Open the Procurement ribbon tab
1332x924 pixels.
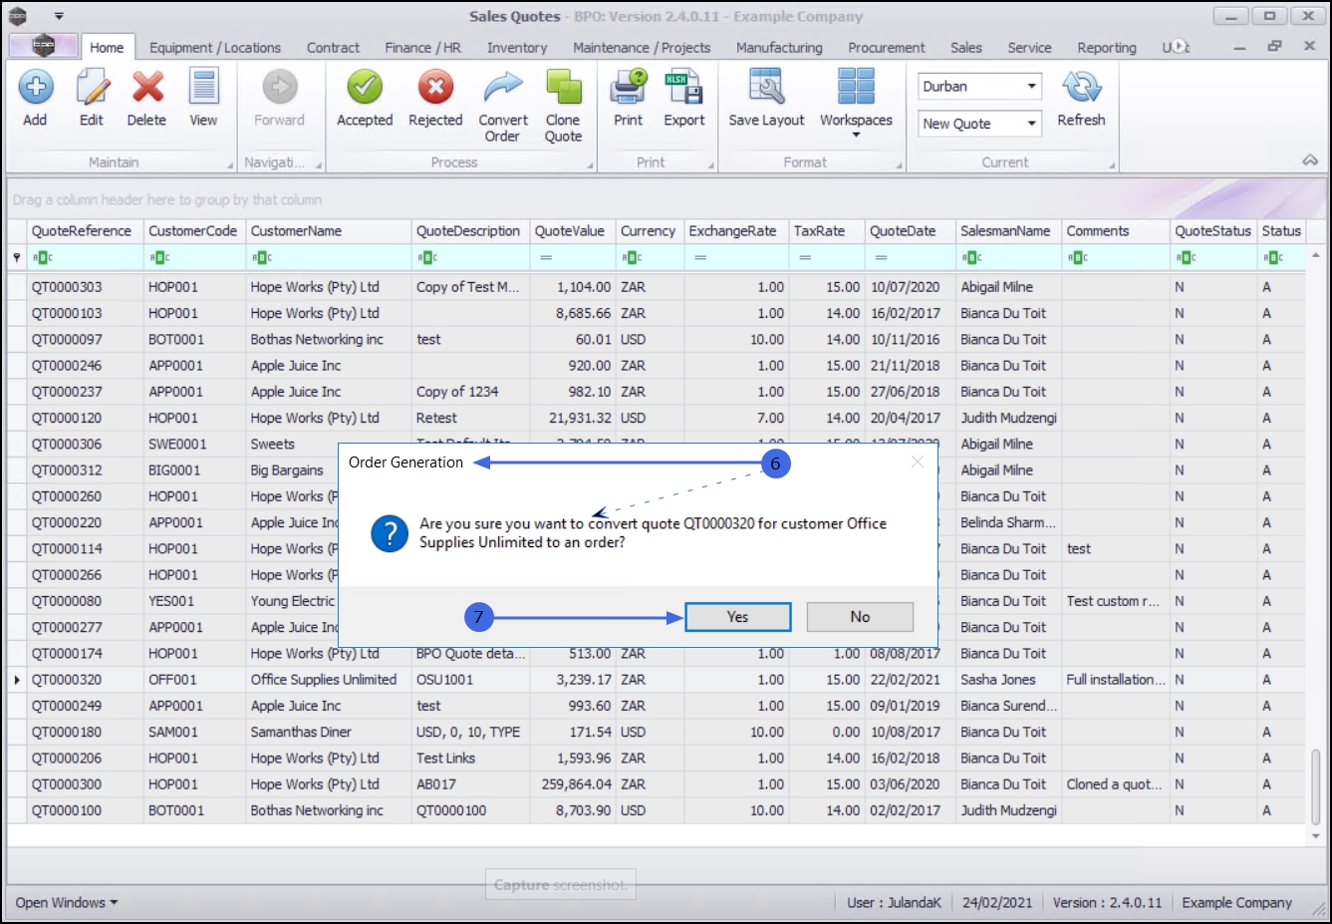pos(886,48)
